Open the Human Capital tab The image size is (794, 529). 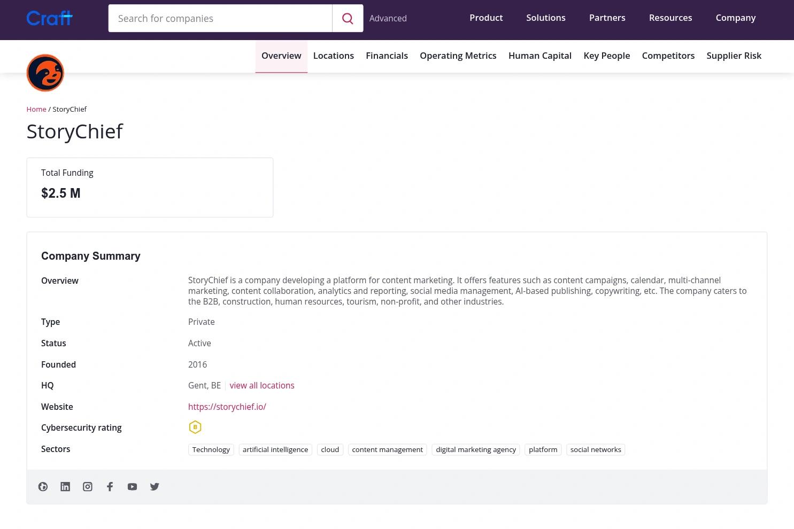[540, 56]
